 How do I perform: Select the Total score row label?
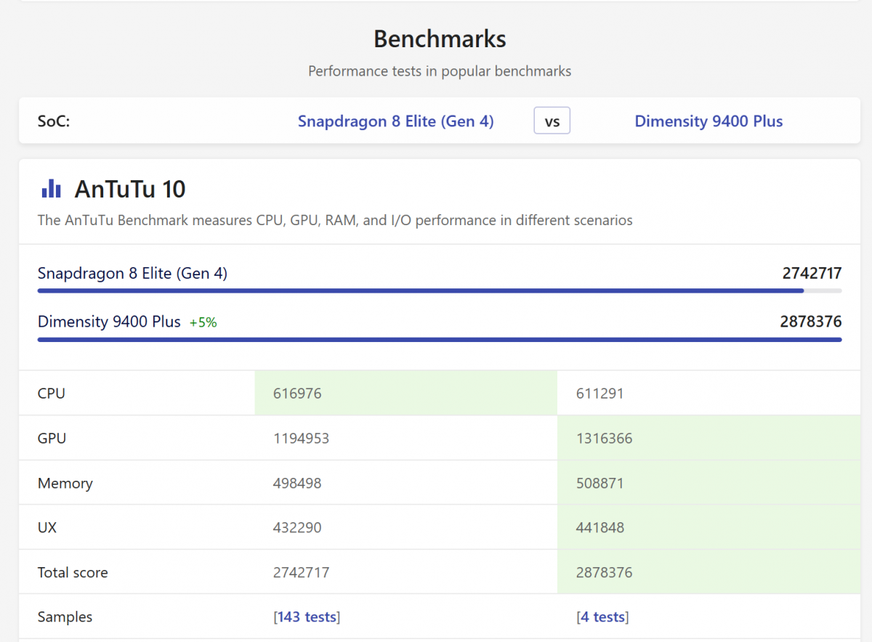[73, 572]
